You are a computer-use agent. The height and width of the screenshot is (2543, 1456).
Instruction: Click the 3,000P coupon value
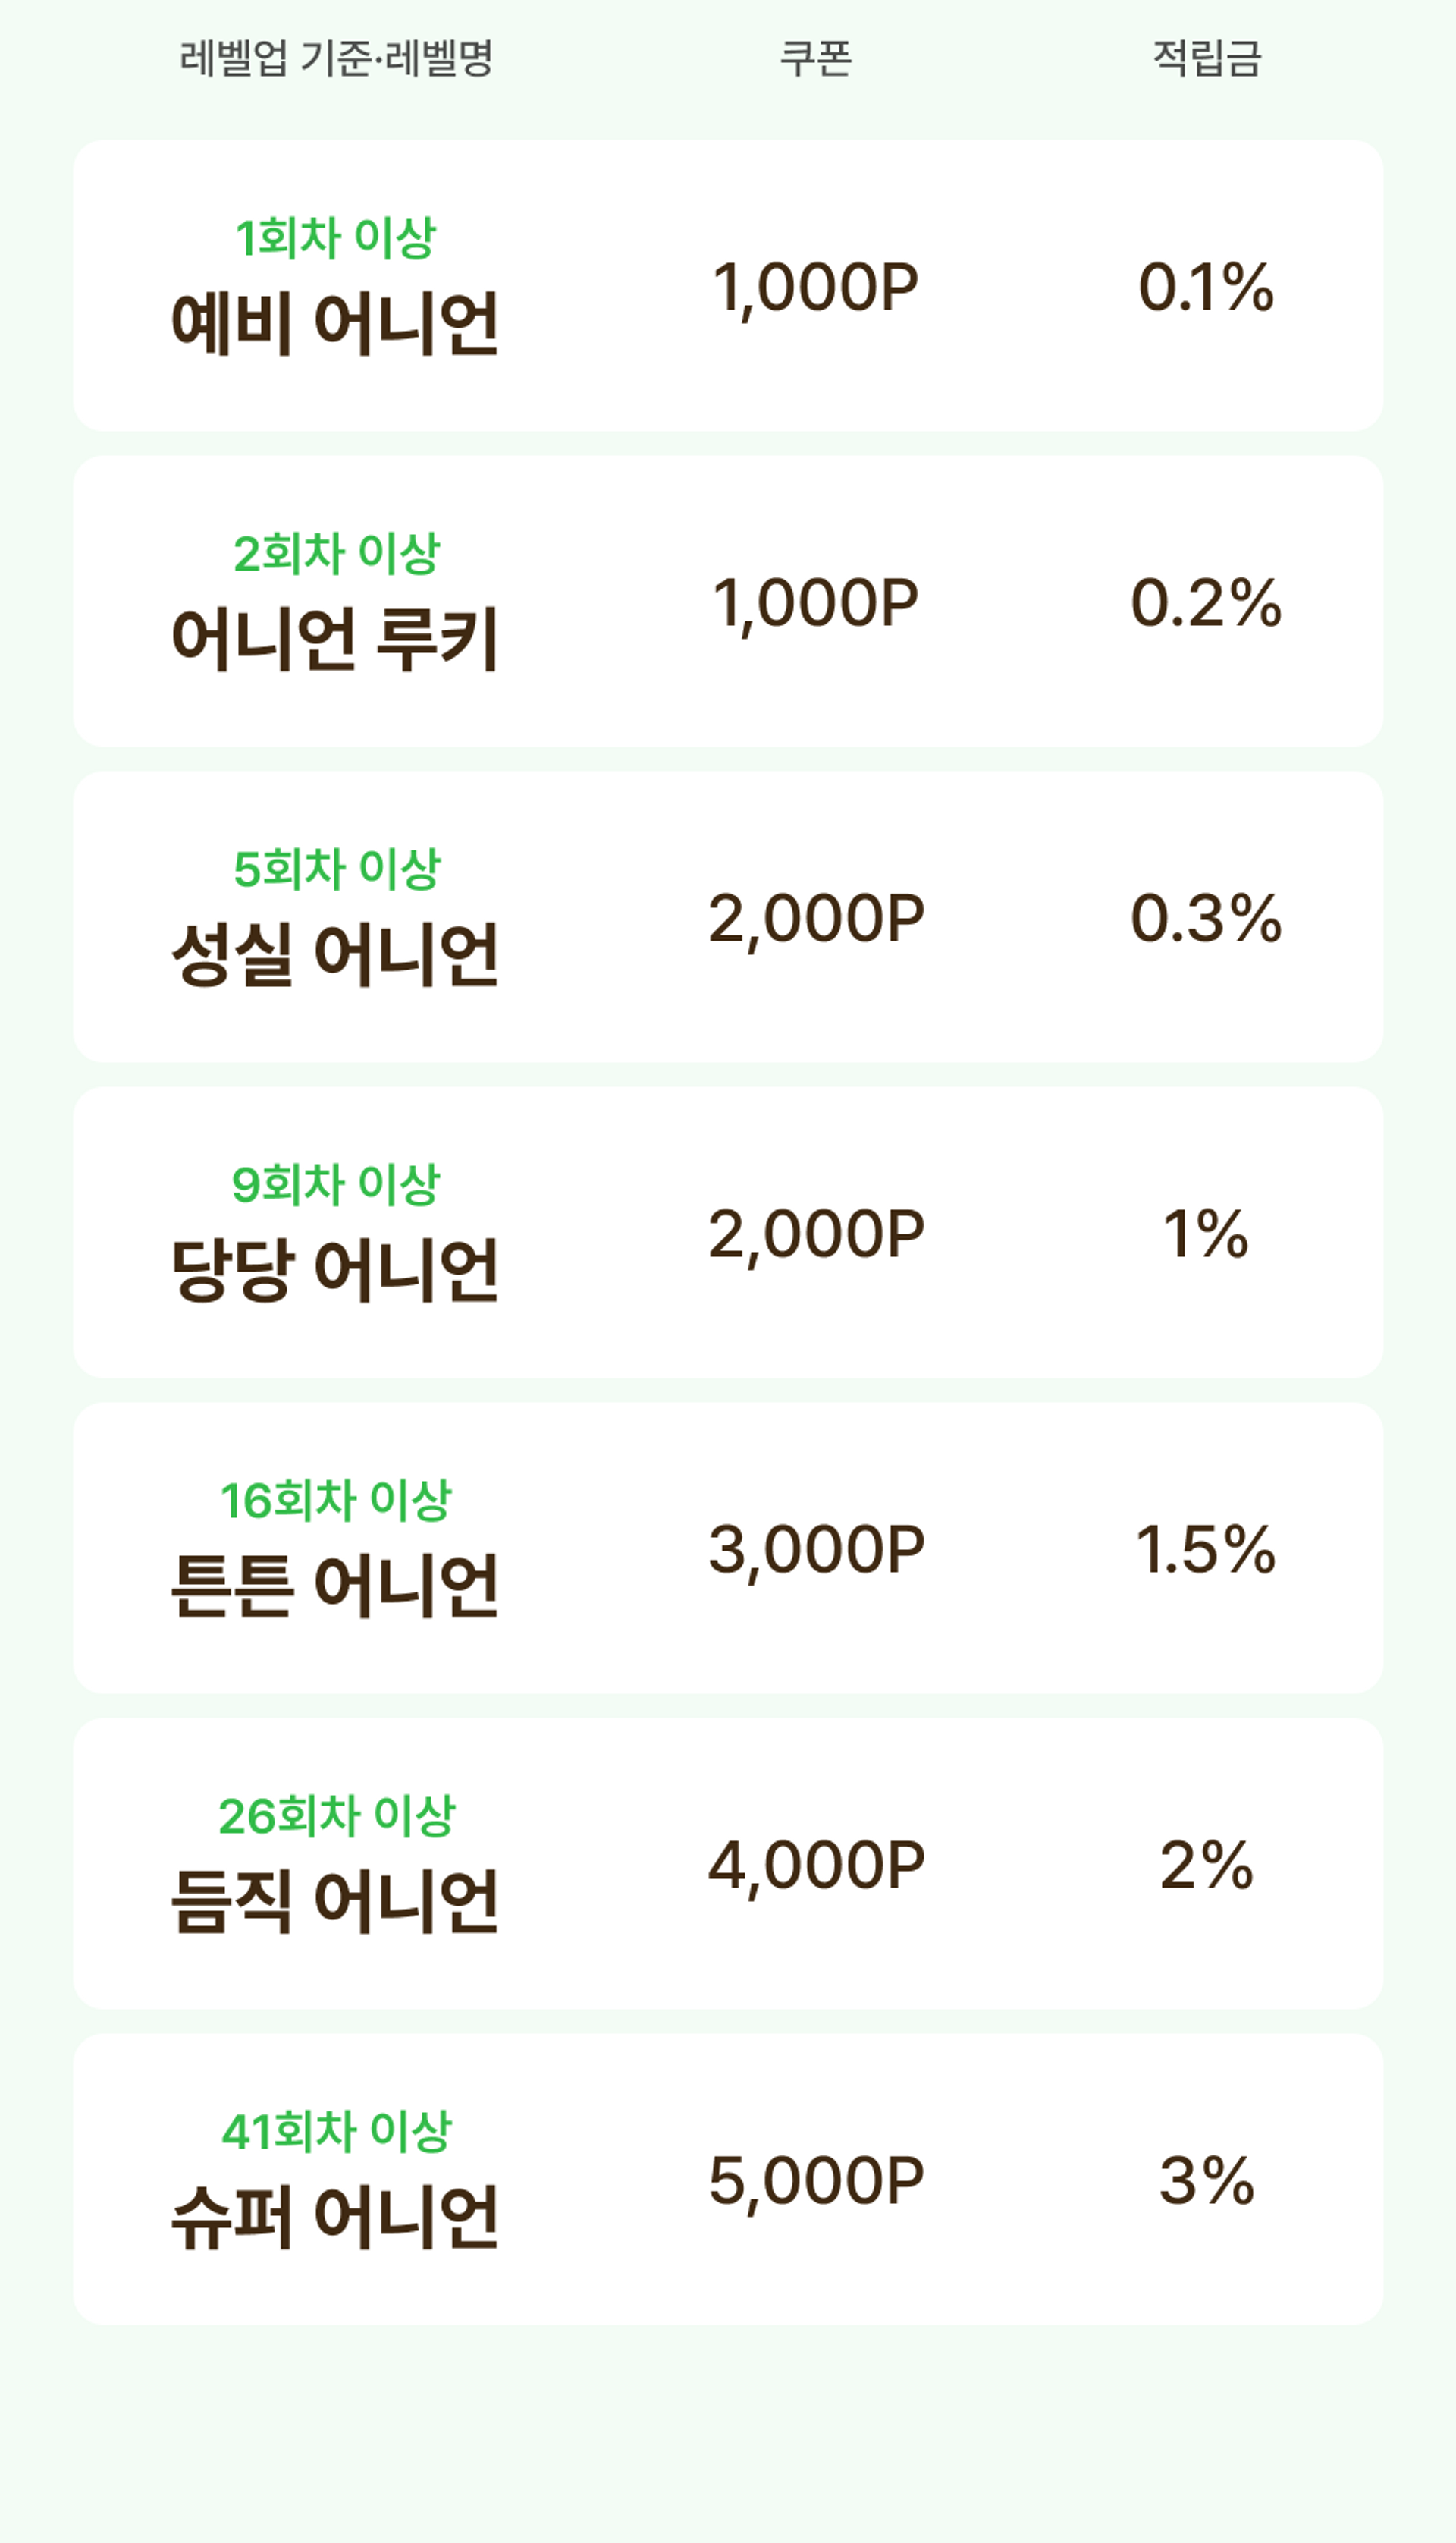click(x=816, y=1550)
